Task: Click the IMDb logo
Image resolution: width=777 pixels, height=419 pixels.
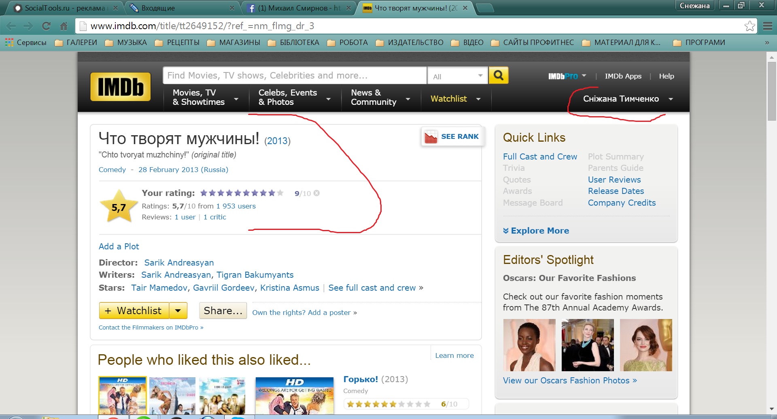Action: pos(120,87)
